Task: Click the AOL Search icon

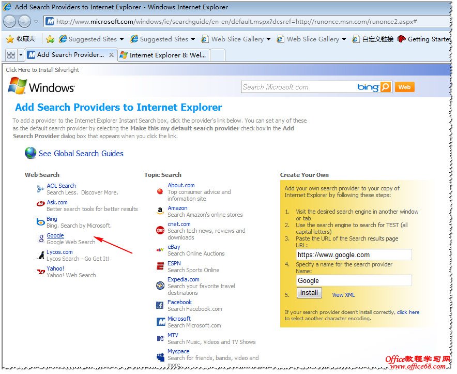Action: click(40, 189)
